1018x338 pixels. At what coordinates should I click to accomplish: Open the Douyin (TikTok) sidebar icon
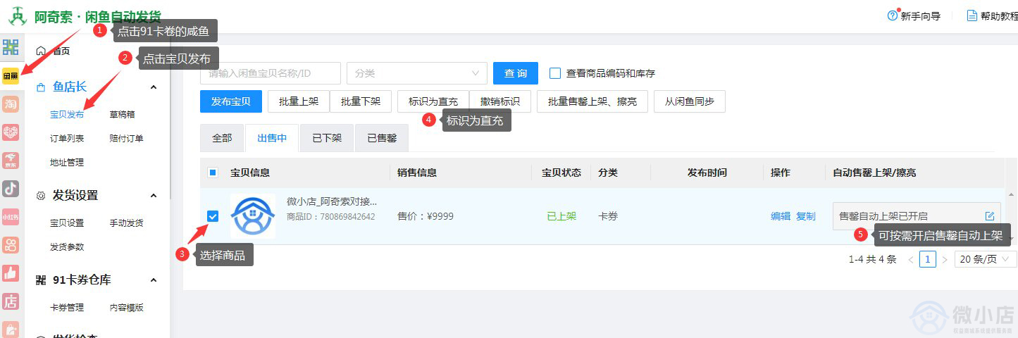tap(11, 189)
